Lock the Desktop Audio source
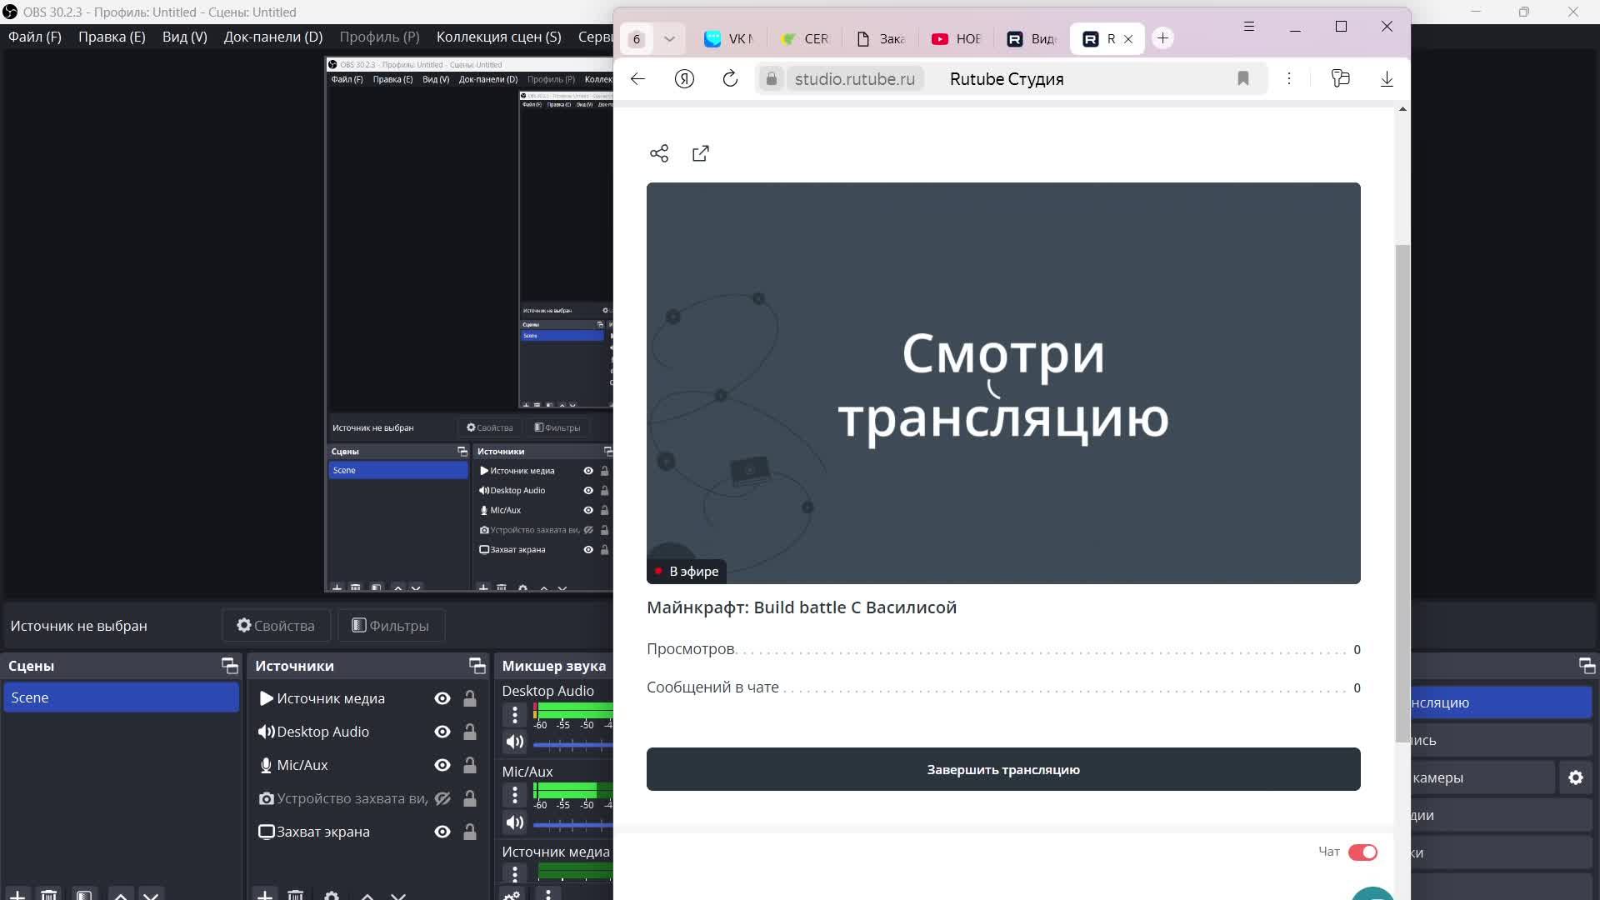Viewport: 1600px width, 900px height. (470, 732)
